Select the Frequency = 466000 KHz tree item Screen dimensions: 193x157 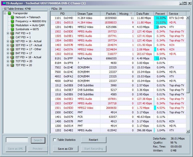(x=31, y=21)
